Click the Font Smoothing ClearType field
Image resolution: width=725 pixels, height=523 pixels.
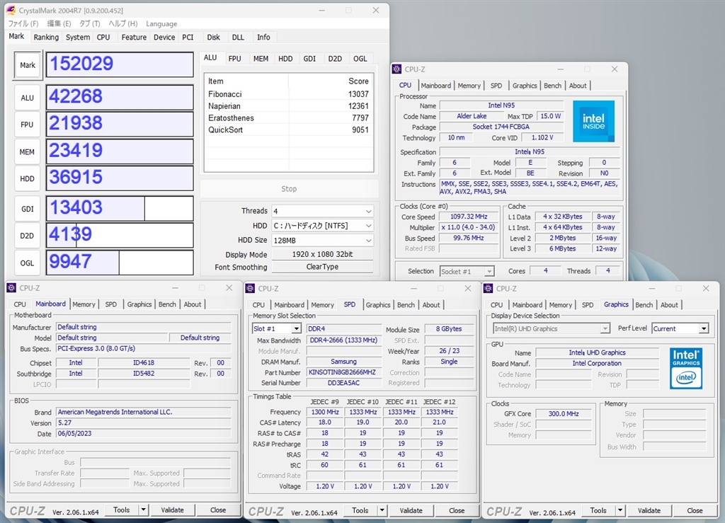tap(322, 267)
